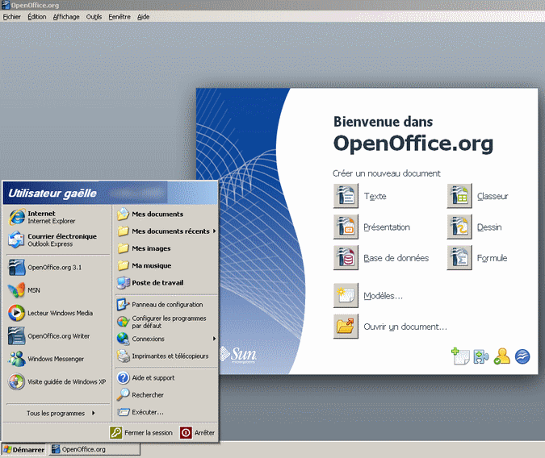The image size is (545, 458).
Task: Create a new Texte document icon
Action: point(346,196)
